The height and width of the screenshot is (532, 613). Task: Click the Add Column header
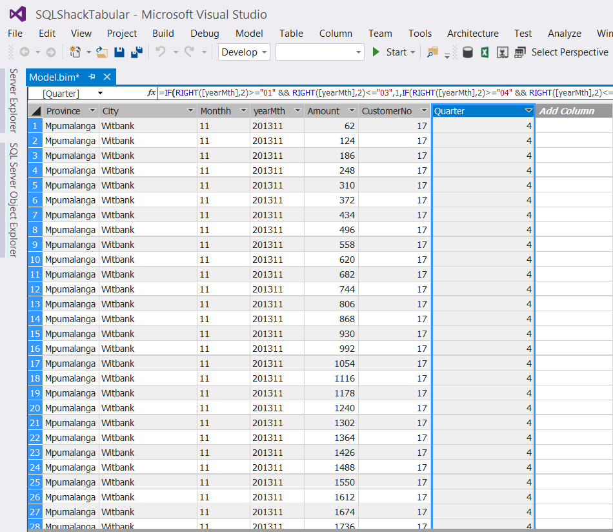(x=567, y=111)
